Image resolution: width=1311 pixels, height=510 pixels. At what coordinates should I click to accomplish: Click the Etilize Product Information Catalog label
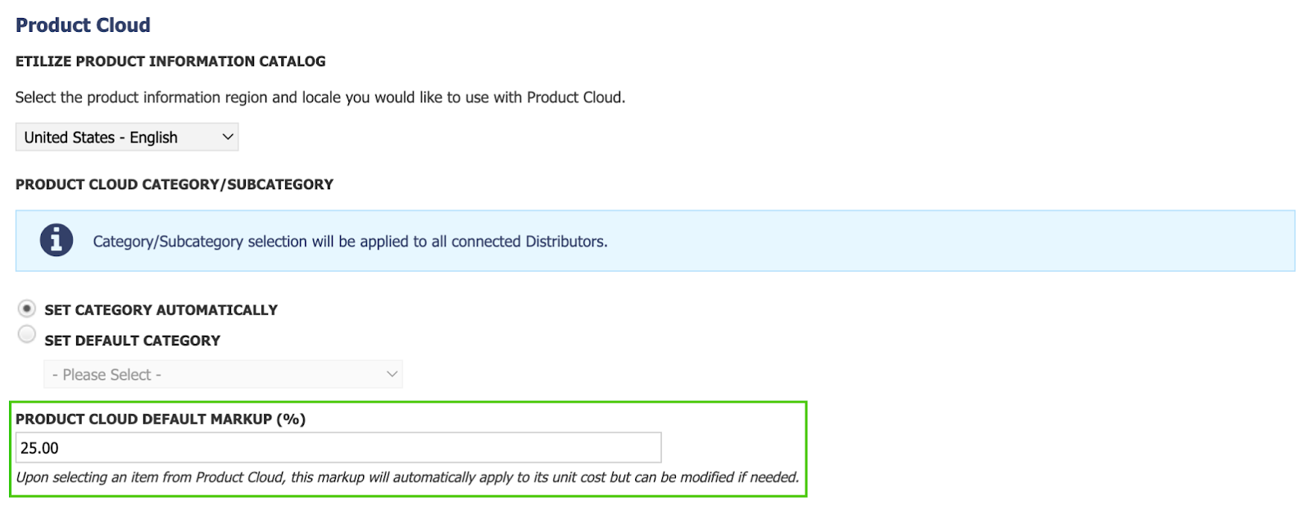(170, 61)
